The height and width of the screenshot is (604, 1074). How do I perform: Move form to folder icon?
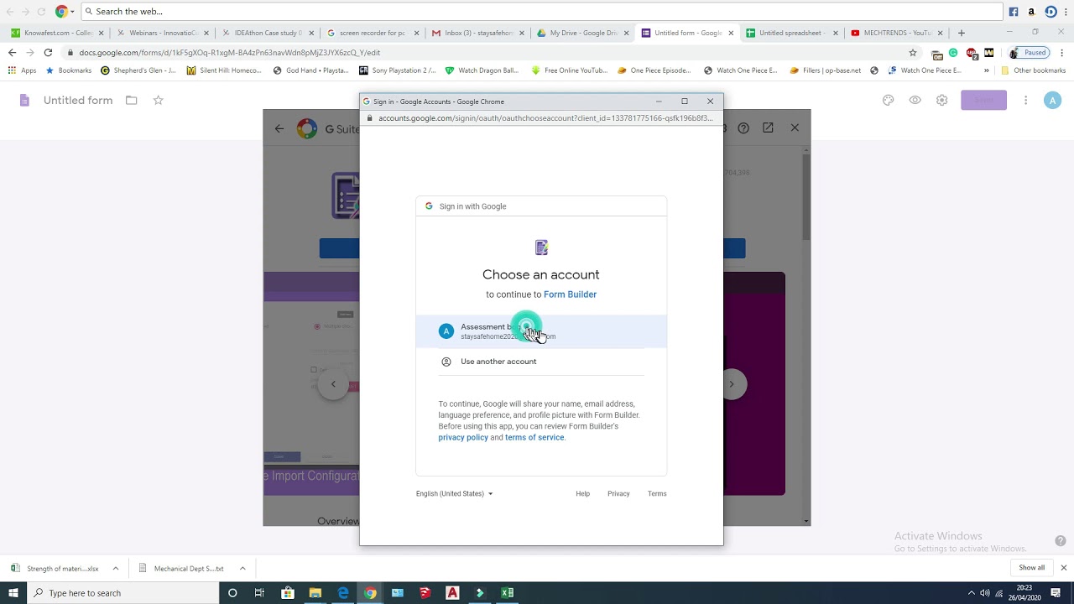coord(132,101)
